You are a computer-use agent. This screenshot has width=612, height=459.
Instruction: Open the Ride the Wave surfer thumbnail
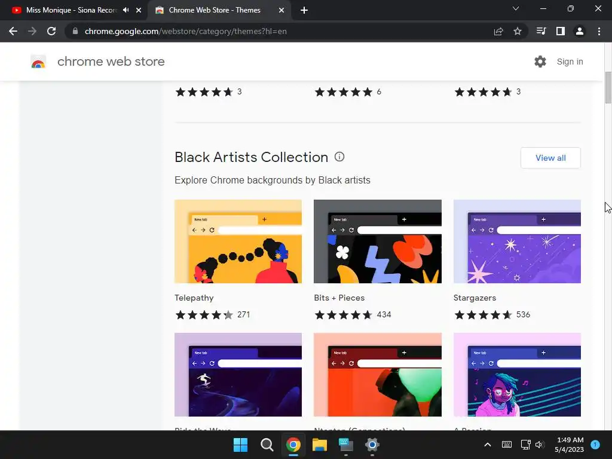pyautogui.click(x=238, y=375)
